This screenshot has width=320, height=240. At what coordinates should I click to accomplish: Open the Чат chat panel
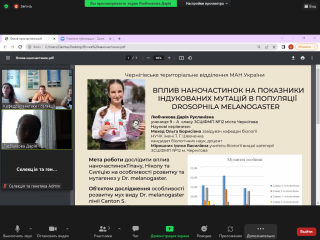tap(135, 230)
